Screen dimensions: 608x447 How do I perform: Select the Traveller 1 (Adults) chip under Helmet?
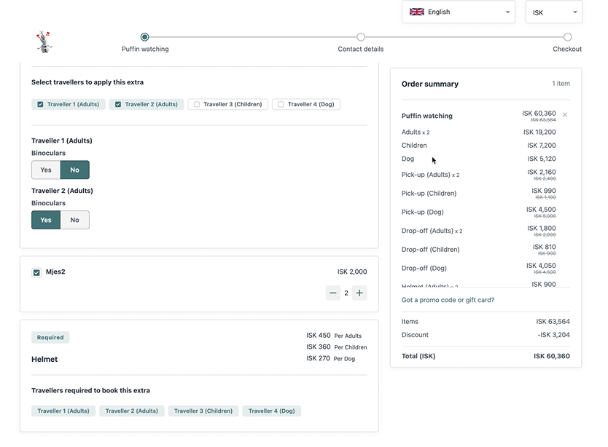pos(63,411)
